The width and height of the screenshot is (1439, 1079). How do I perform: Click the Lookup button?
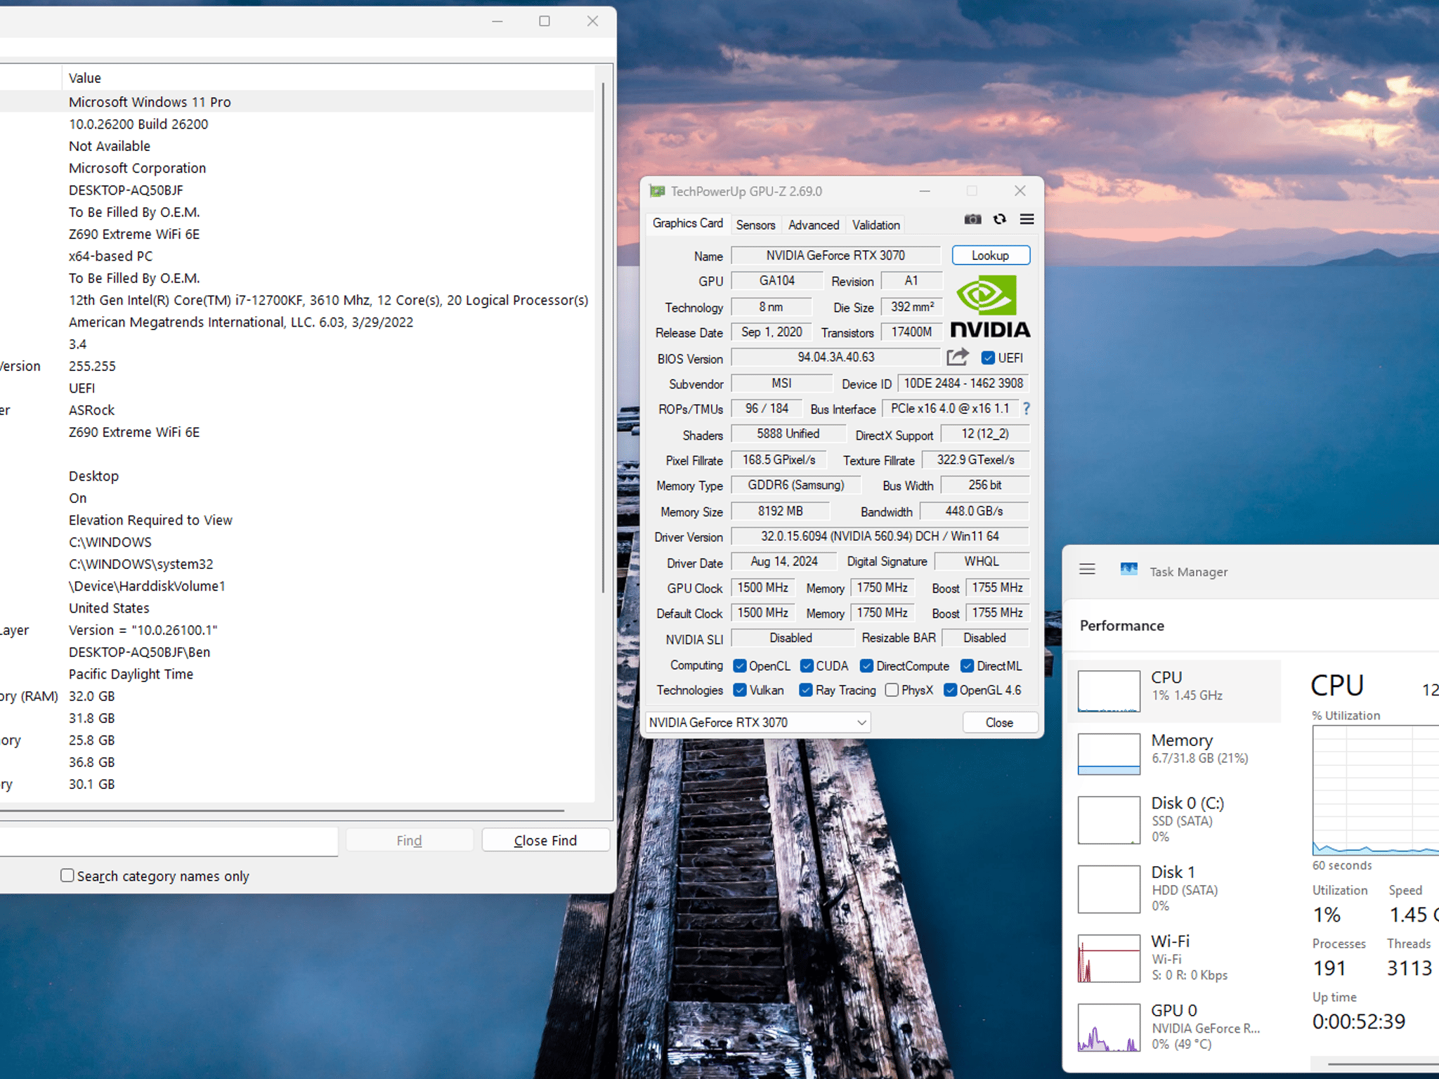pos(991,256)
